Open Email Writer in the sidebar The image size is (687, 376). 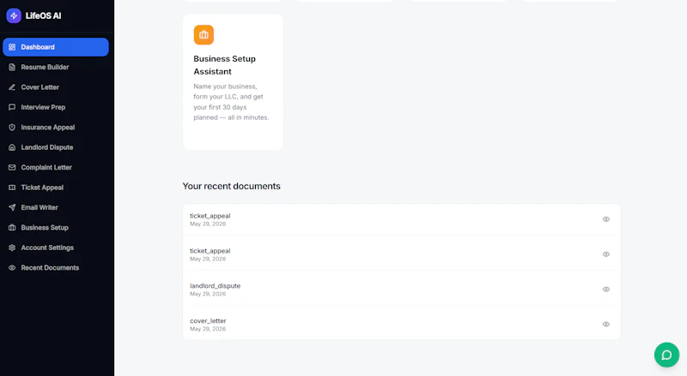click(x=56, y=207)
